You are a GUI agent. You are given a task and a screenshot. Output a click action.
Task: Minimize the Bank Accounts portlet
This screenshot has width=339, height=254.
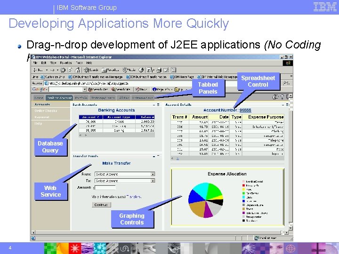tap(154, 105)
